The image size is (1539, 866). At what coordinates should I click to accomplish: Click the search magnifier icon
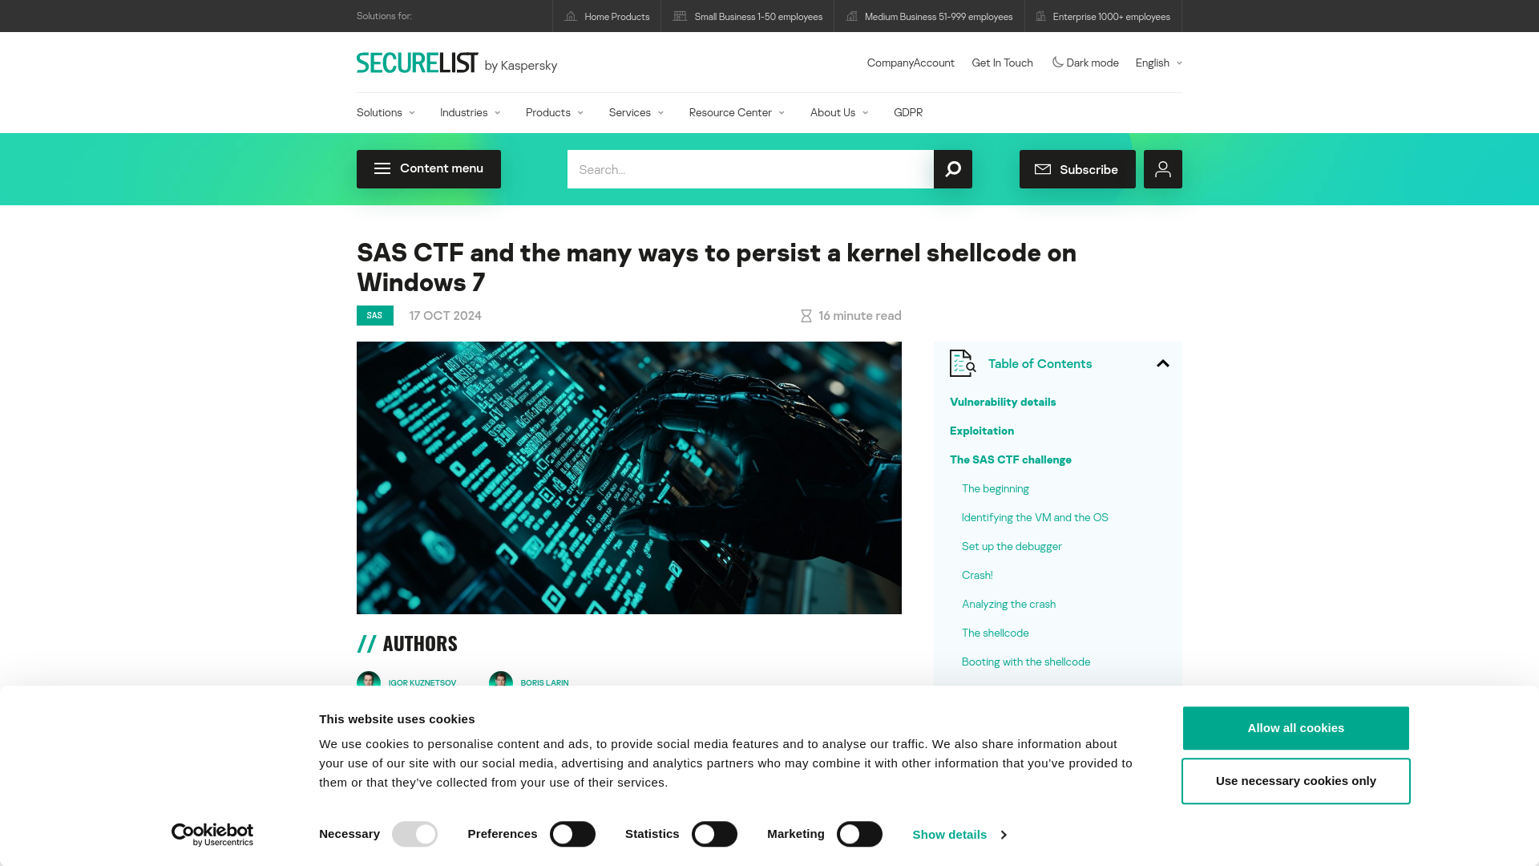pyautogui.click(x=952, y=169)
